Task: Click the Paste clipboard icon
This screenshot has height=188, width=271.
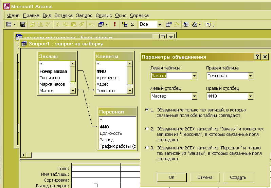Action: 74,24
